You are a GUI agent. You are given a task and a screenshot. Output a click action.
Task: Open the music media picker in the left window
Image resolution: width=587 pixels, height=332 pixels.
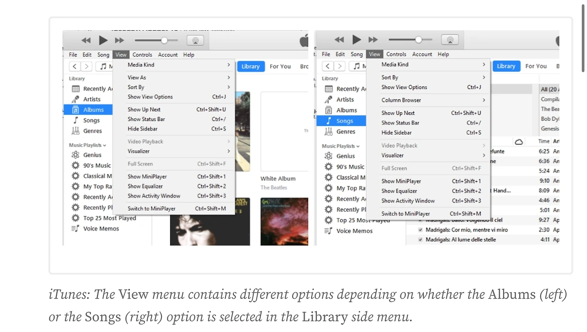tap(105, 66)
